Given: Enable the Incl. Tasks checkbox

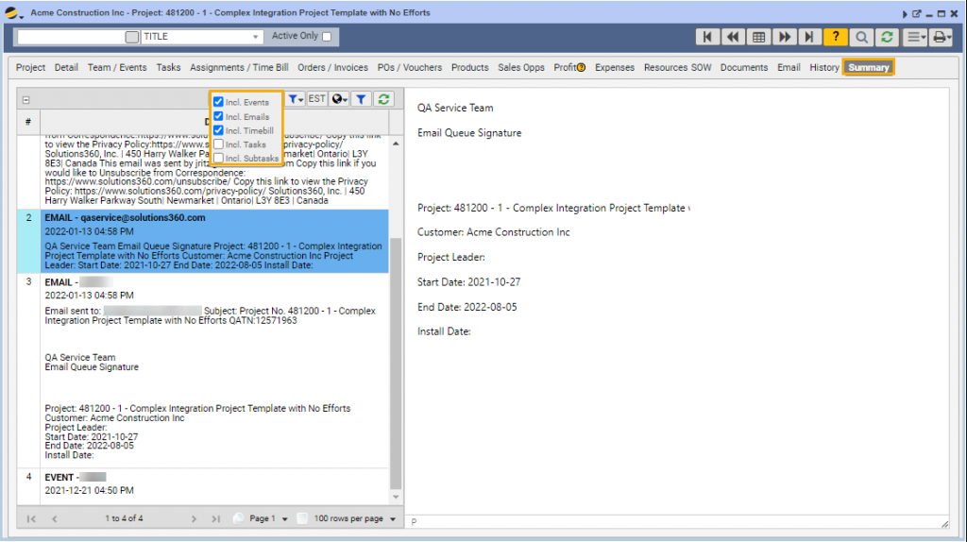Looking at the screenshot, I should [x=218, y=144].
